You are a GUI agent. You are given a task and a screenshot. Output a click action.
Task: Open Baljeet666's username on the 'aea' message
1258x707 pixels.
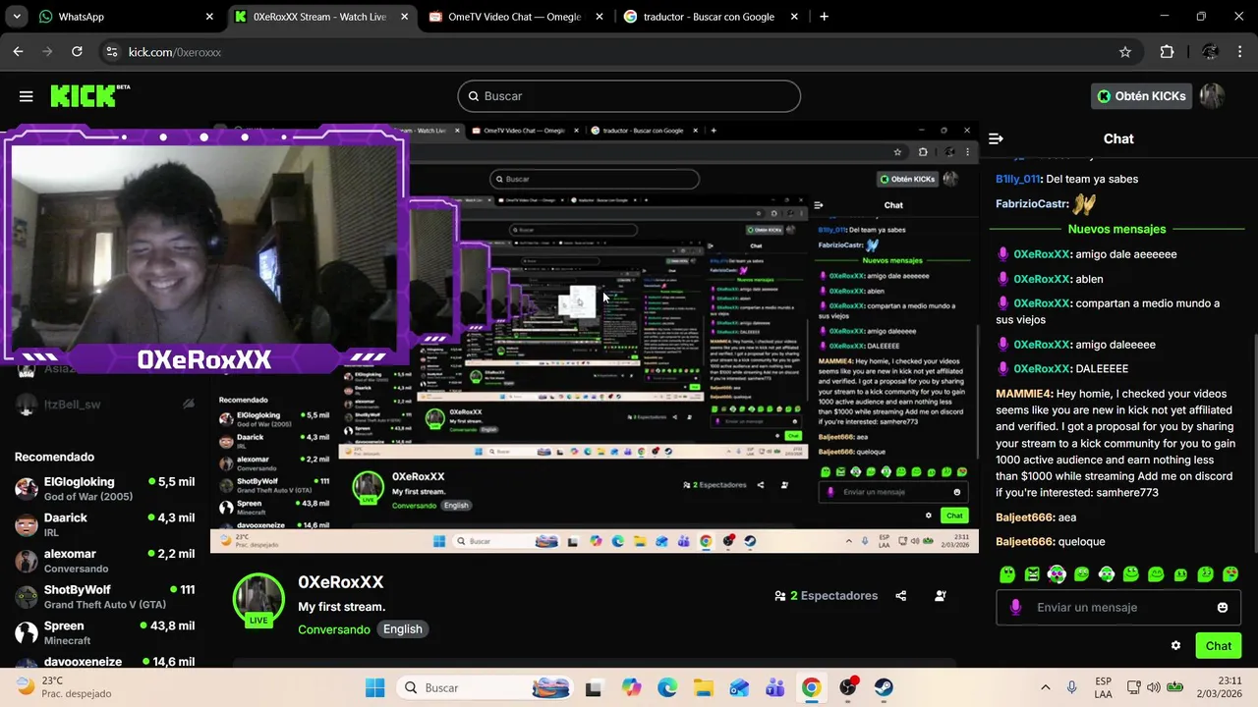1024,517
